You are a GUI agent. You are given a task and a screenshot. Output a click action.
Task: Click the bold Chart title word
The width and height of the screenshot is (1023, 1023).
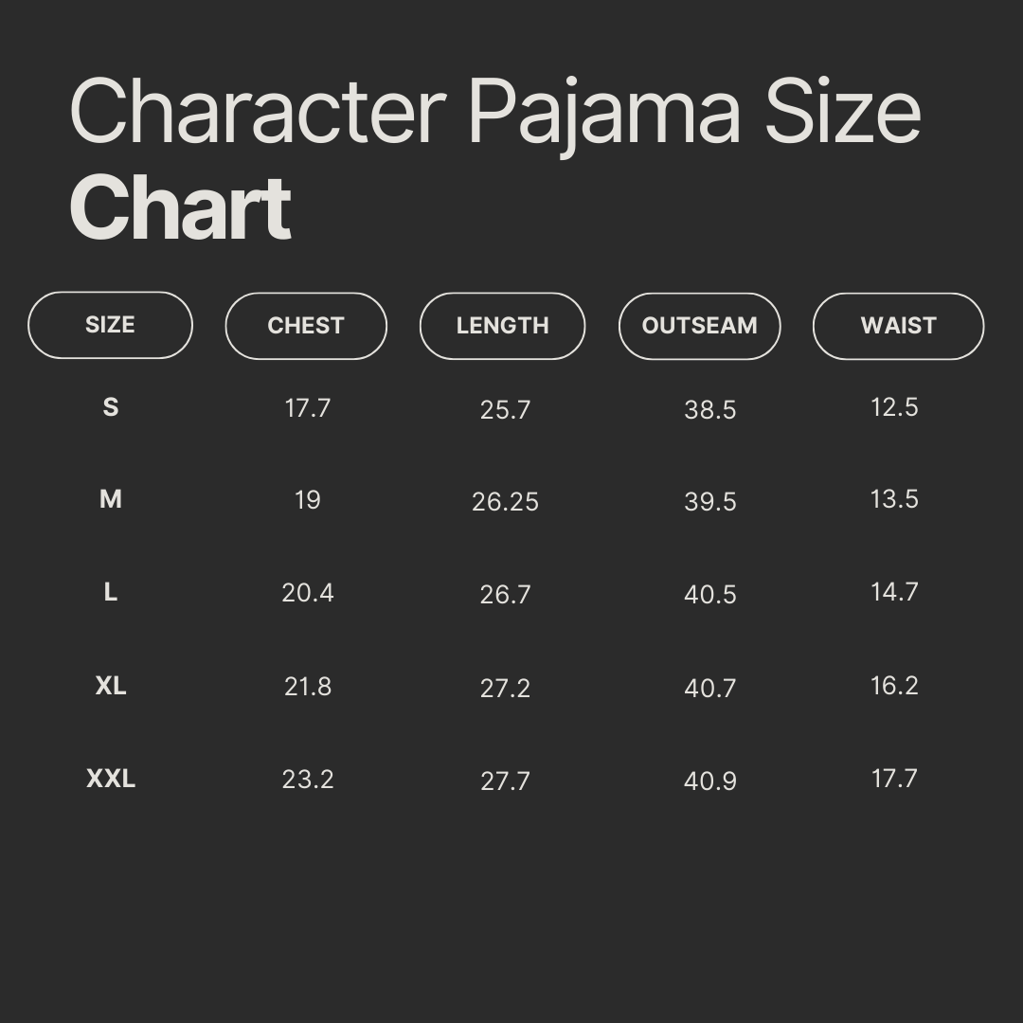[180, 208]
